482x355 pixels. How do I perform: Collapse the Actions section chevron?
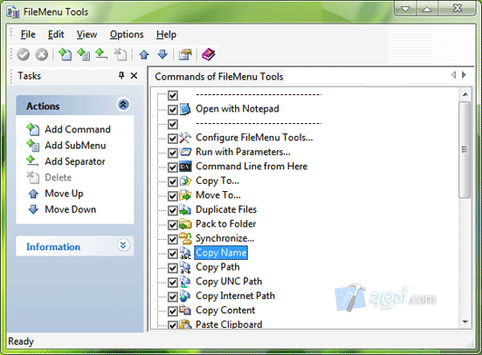tap(123, 104)
